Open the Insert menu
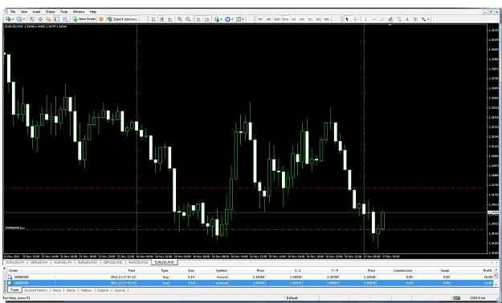 (x=36, y=11)
